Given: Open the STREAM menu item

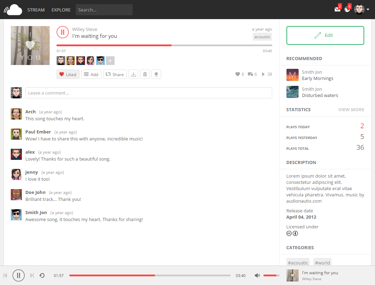Looking at the screenshot, I should (36, 10).
